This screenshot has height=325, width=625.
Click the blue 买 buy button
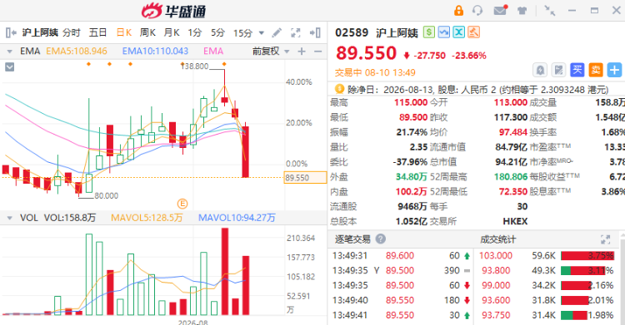577,70
